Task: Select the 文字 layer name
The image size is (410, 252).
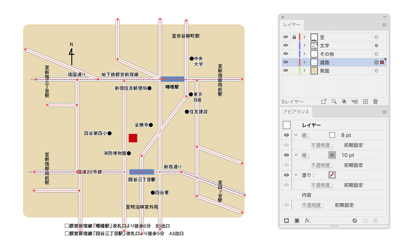Action: (324, 46)
